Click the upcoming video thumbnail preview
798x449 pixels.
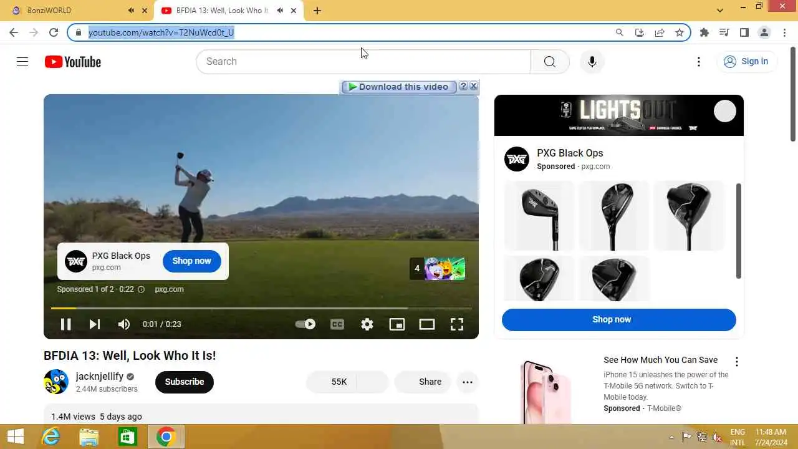(x=445, y=269)
